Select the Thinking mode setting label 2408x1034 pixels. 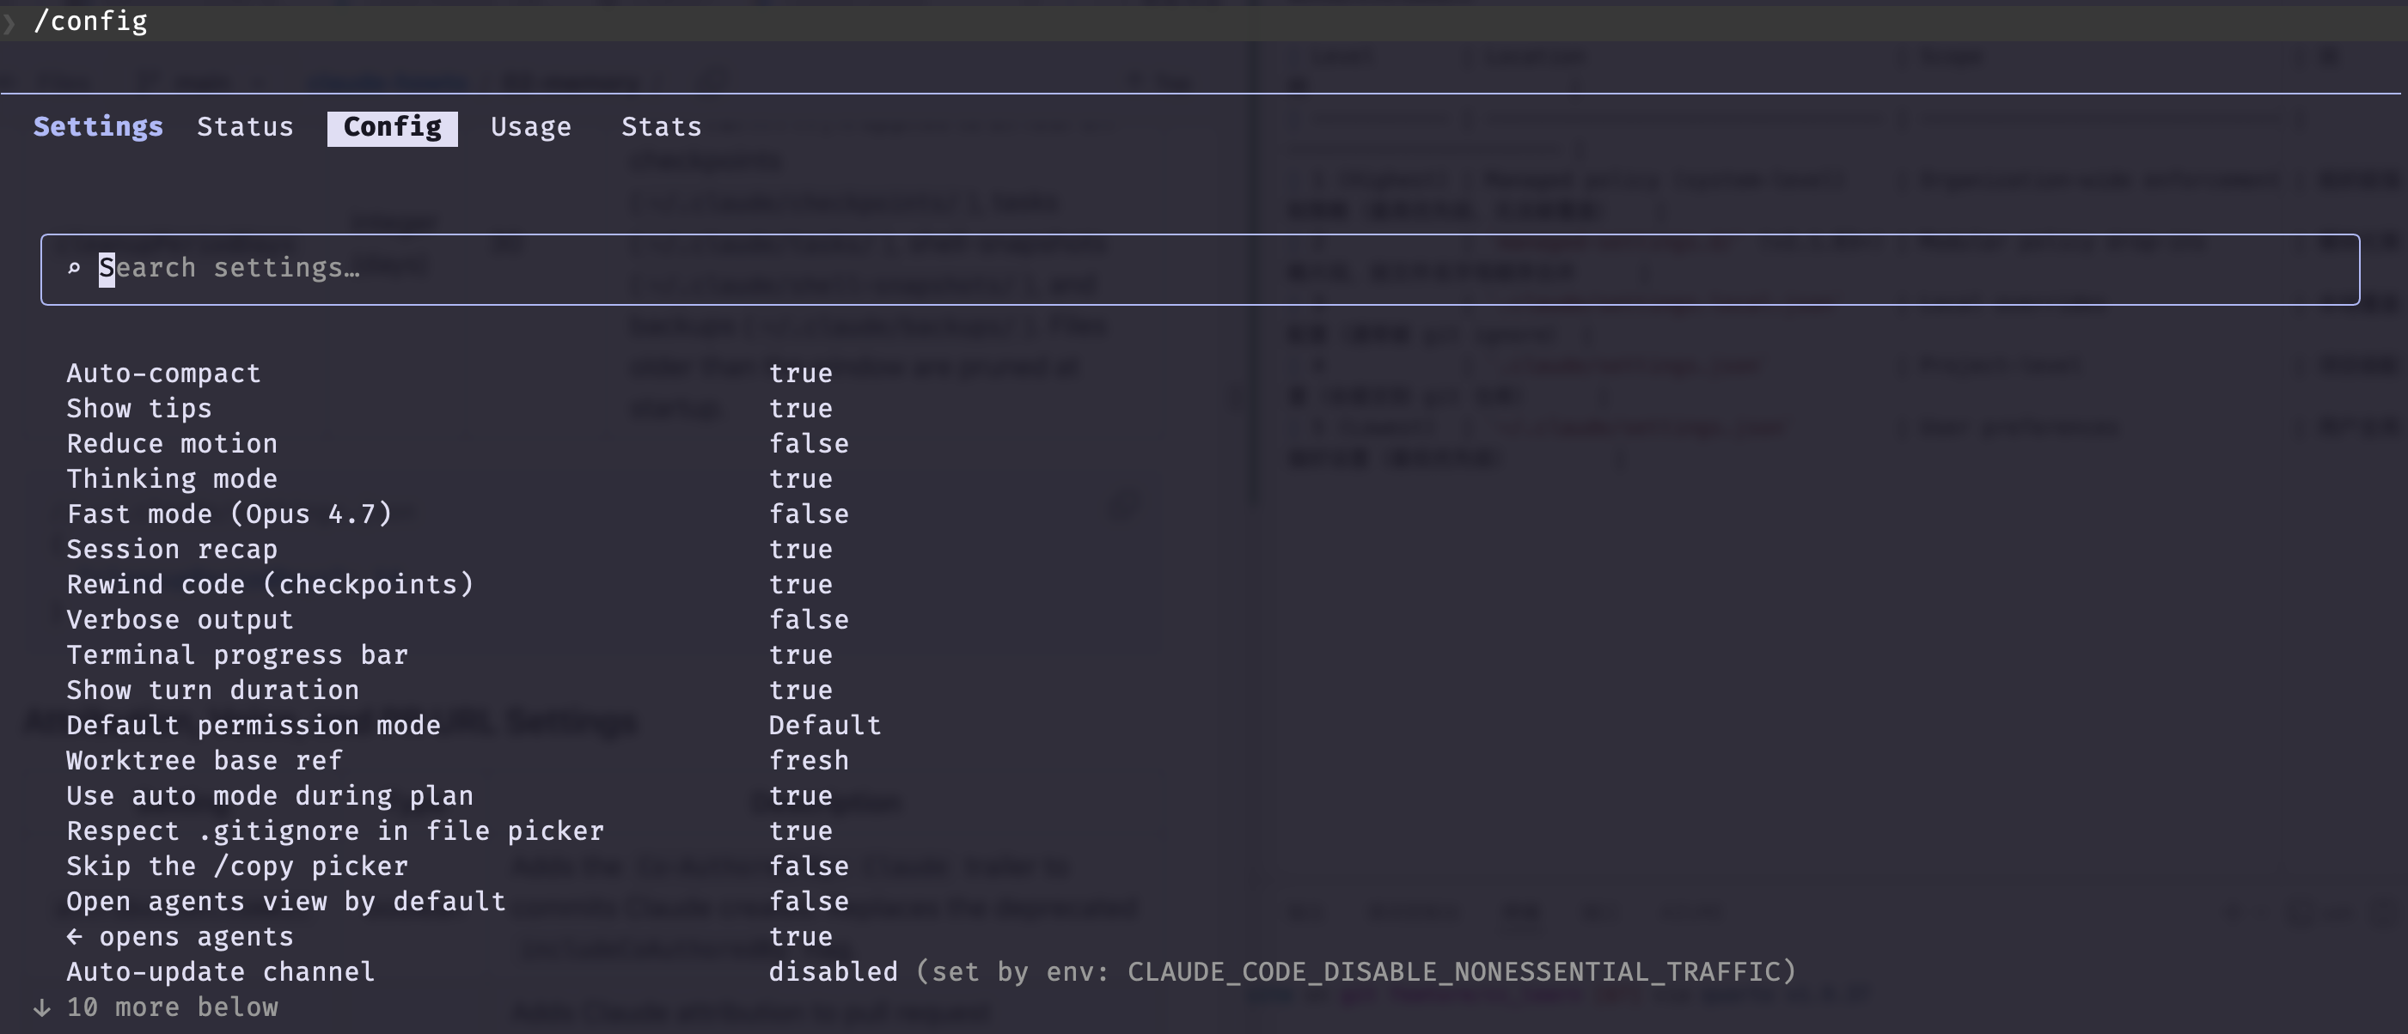172,479
